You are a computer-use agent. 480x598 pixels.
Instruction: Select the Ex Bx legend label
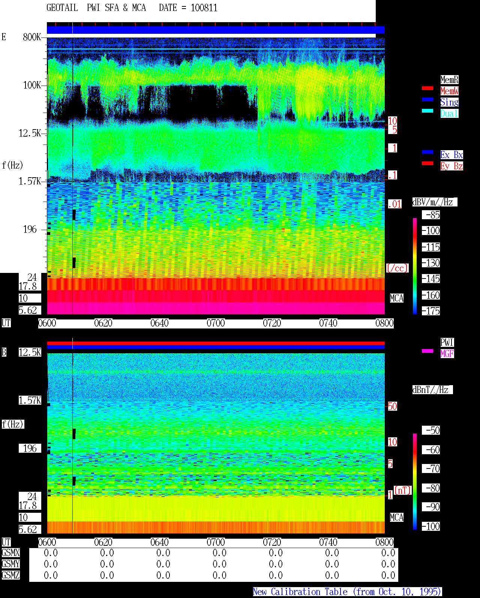pos(451,155)
